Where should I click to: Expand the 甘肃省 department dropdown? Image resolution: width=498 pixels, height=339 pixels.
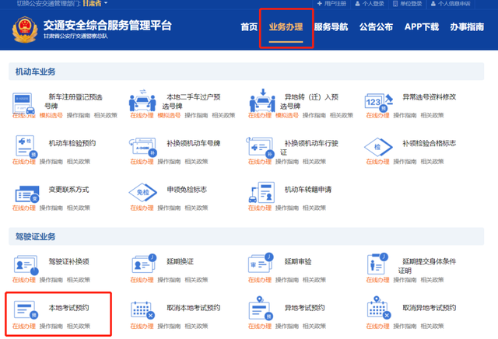[x=95, y=3]
